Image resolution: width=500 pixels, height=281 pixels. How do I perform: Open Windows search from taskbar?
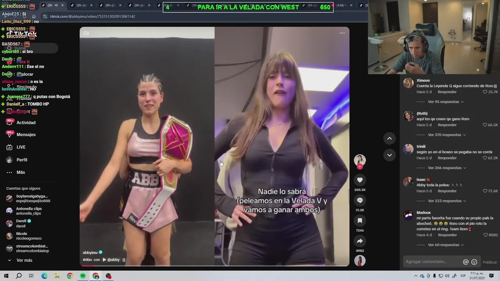click(x=19, y=276)
